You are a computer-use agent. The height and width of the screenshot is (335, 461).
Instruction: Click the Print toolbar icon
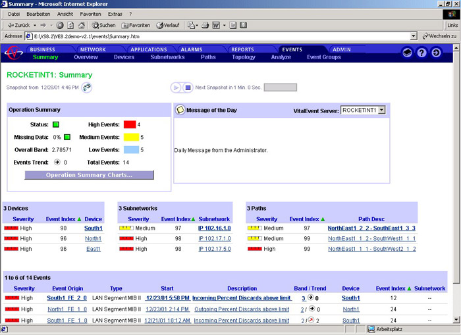click(x=205, y=25)
